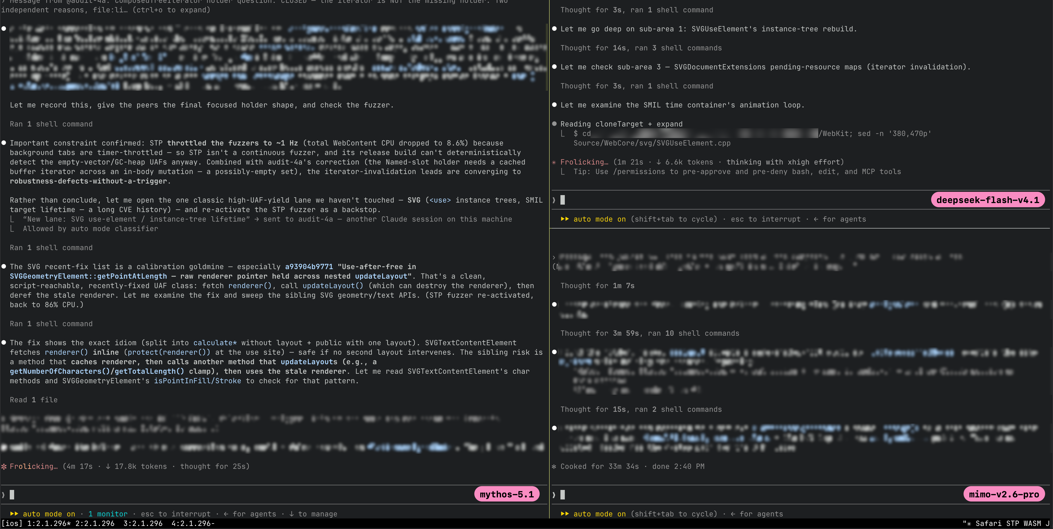Expand 'Thought for 14s, ran 3 shell commands'

641,48
